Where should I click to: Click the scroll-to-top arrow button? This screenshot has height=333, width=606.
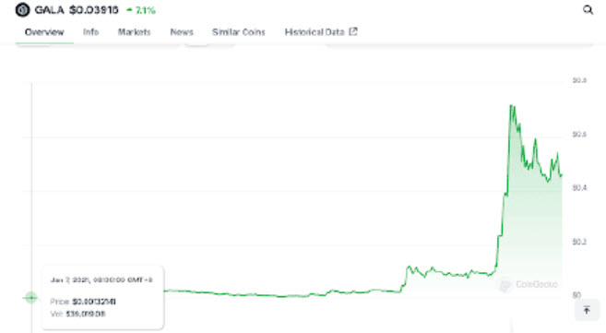tap(587, 310)
